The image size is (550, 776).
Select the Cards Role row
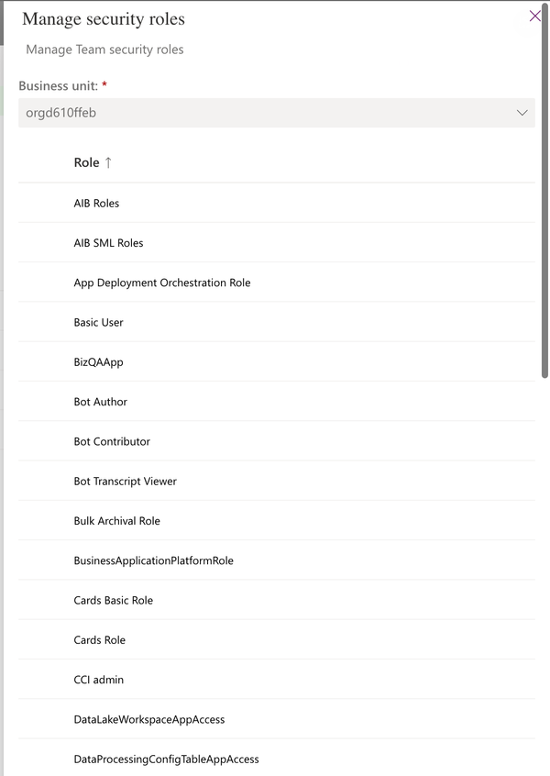(98, 639)
